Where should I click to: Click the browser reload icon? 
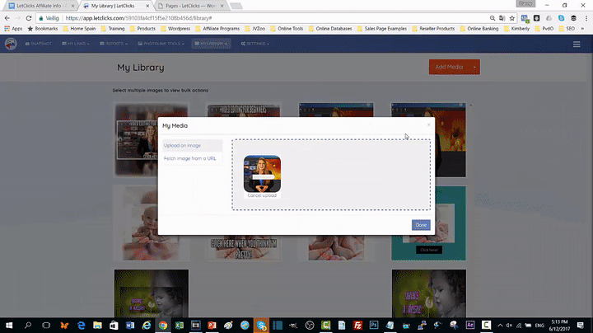click(x=30, y=17)
